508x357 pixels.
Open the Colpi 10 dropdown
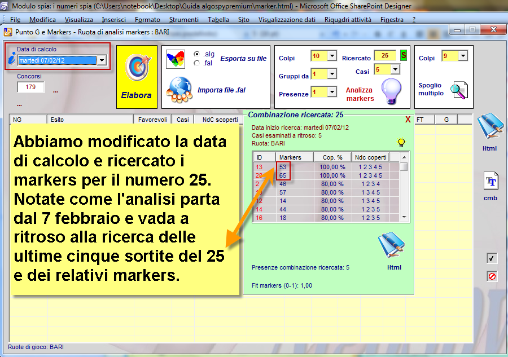[332, 56]
